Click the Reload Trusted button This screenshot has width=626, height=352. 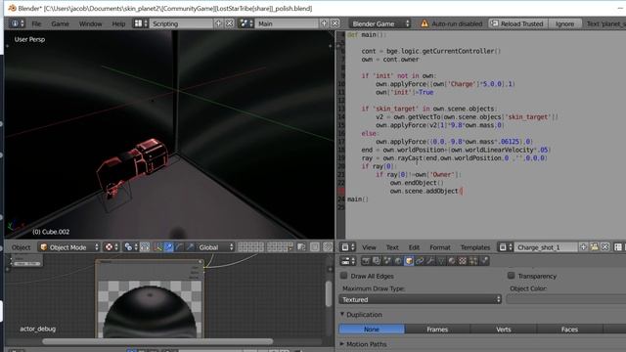(x=518, y=23)
